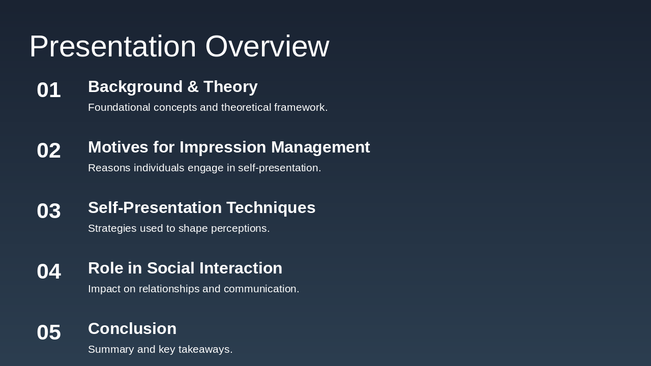Select the "Self-Presentation Techniques" heading
The height and width of the screenshot is (366, 651).
tap(201, 207)
